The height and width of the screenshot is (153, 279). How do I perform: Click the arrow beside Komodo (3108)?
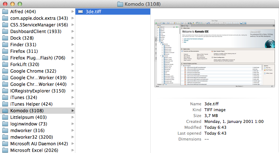tap(72, 110)
